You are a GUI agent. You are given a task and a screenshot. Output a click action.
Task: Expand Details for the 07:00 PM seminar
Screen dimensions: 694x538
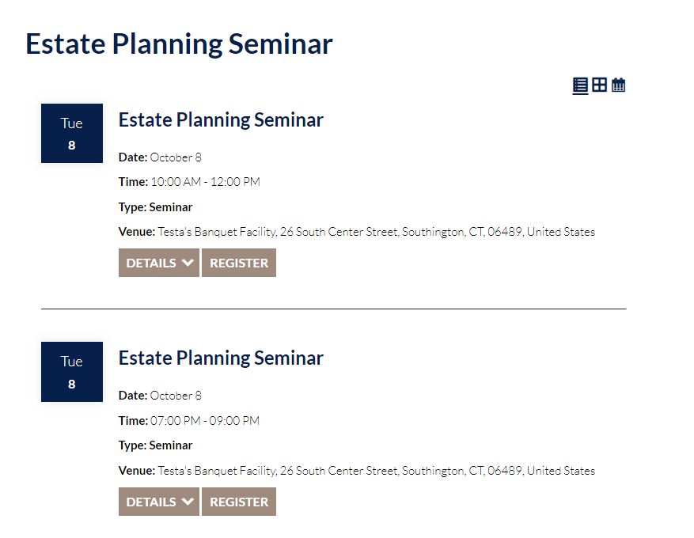coord(159,502)
